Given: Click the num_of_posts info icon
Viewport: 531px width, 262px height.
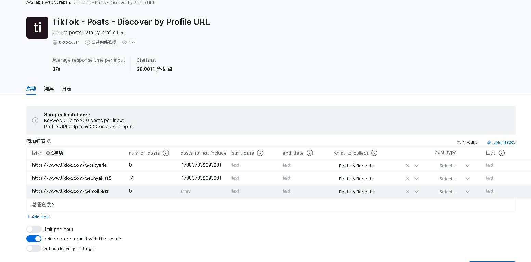Looking at the screenshot, I should tap(166, 153).
